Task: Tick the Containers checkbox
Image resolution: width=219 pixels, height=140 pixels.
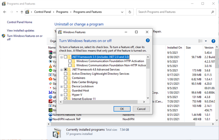Action: point(65,78)
